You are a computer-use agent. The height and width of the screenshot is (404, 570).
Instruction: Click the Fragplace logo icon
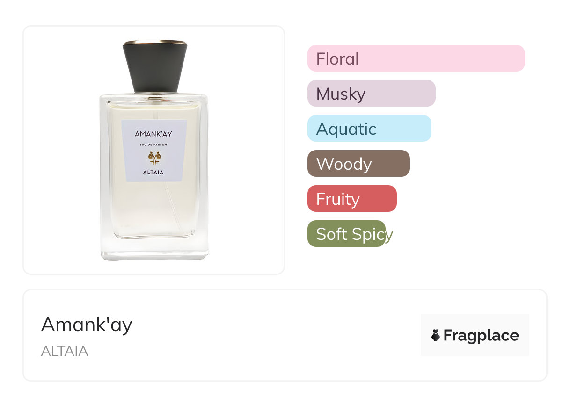point(436,335)
